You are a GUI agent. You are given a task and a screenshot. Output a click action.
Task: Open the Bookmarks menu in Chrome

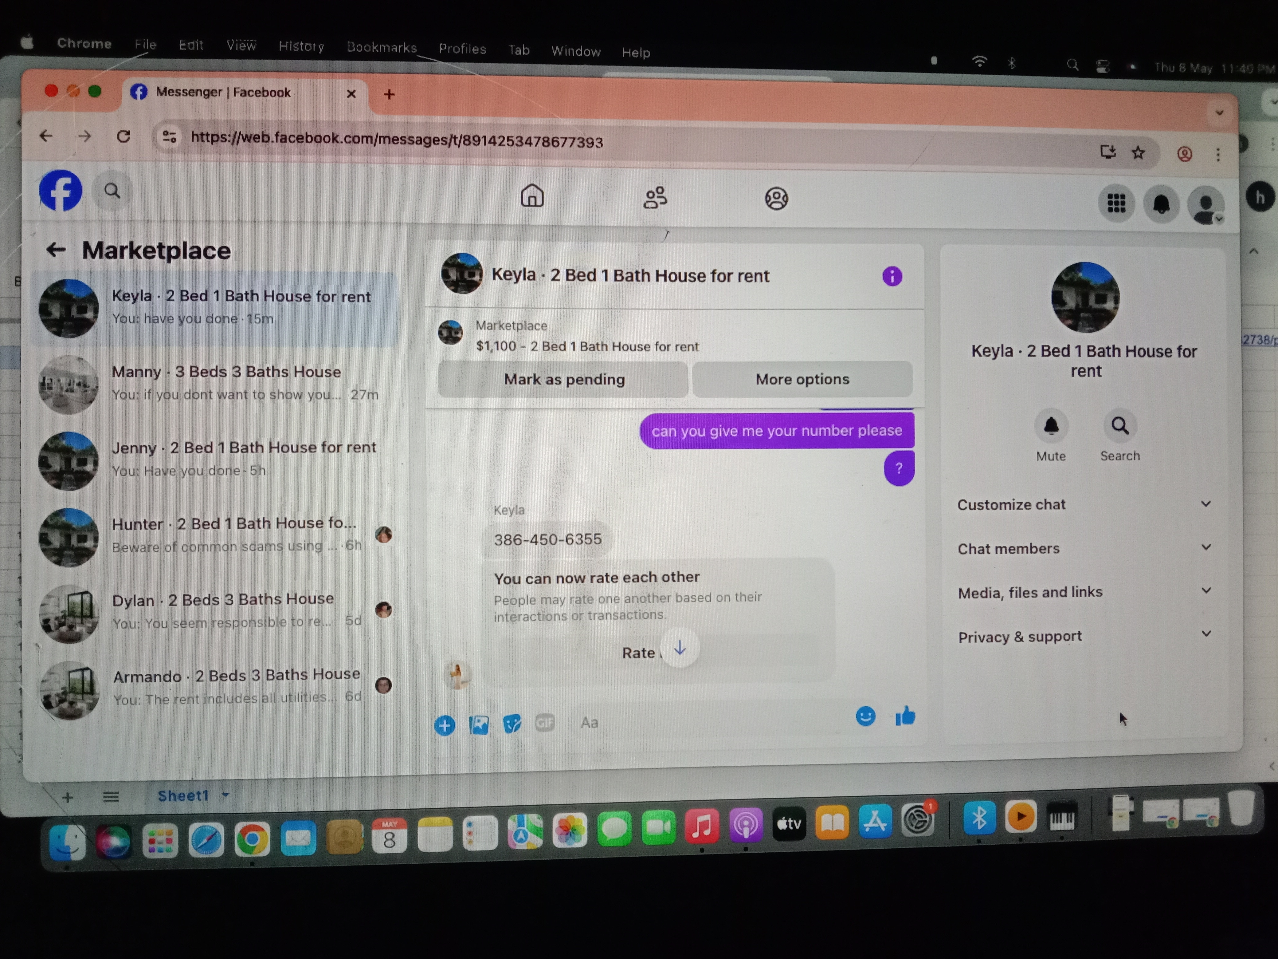coord(381,47)
